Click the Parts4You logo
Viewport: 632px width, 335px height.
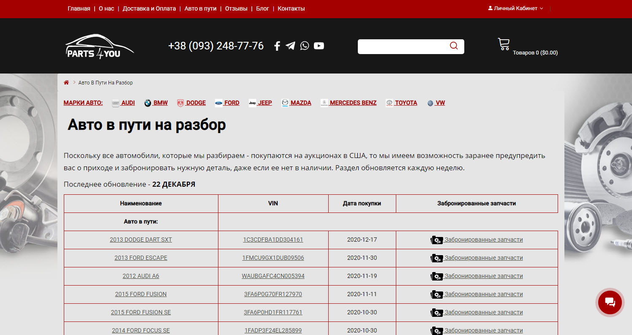point(99,46)
